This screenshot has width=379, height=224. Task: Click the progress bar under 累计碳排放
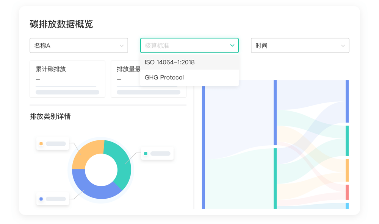pos(67,92)
